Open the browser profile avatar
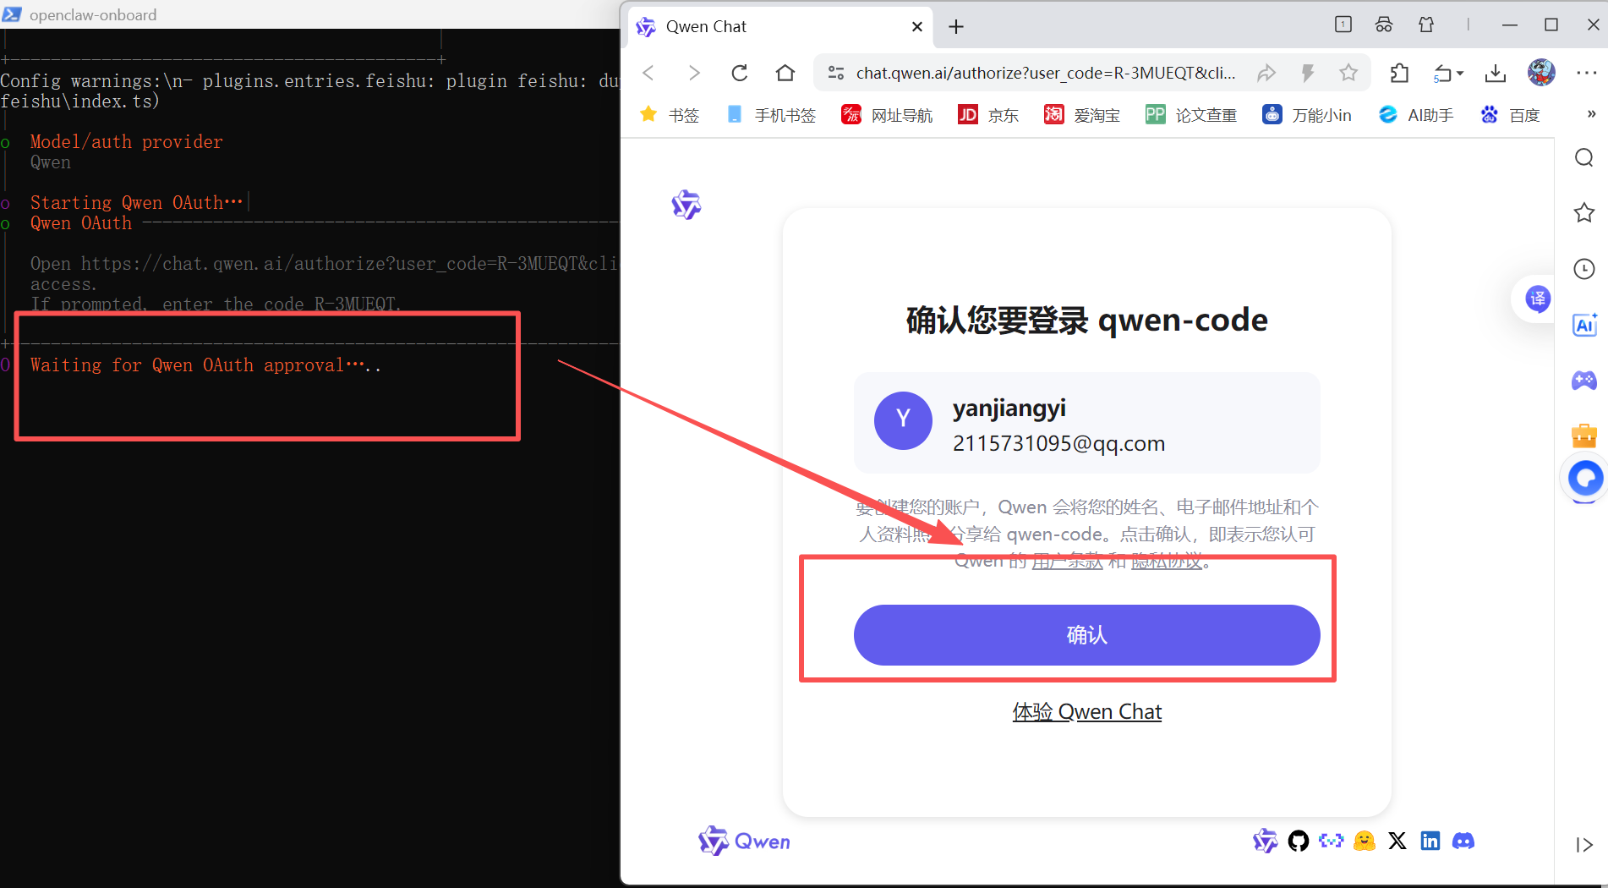The height and width of the screenshot is (888, 1608). click(x=1541, y=73)
